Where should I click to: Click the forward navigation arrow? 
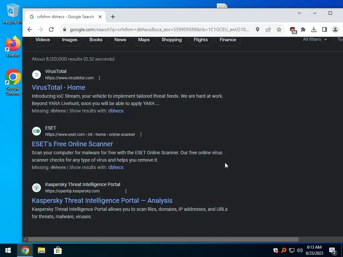pos(41,29)
